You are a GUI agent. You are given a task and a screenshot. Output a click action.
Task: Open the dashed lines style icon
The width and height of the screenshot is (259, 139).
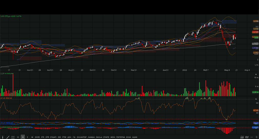click(x=13, y=137)
